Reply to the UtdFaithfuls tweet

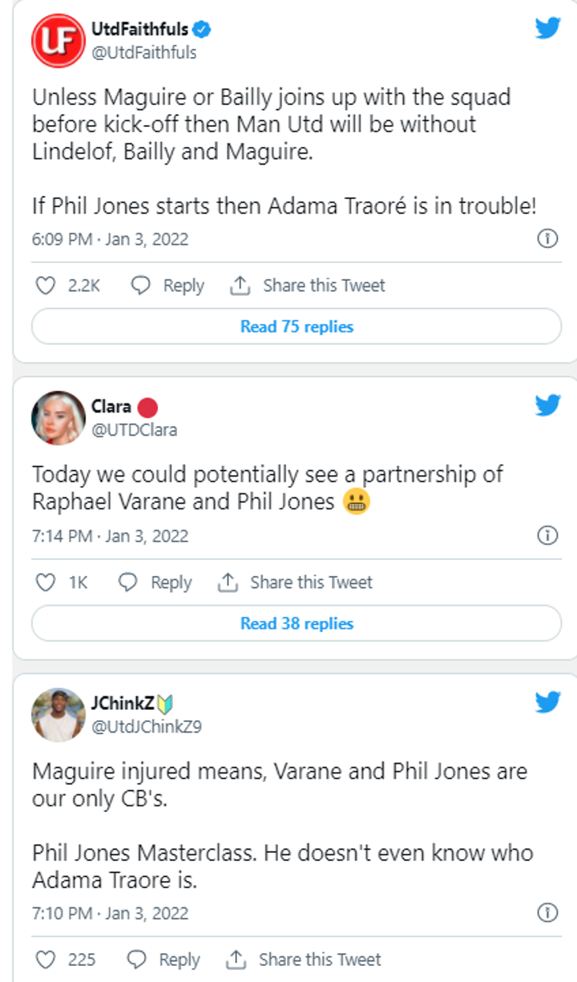[x=167, y=286]
